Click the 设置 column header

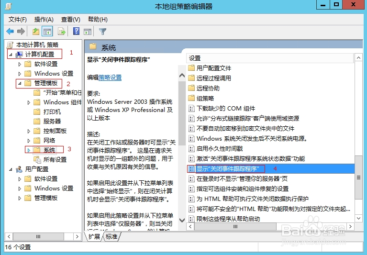pyautogui.click(x=270, y=58)
